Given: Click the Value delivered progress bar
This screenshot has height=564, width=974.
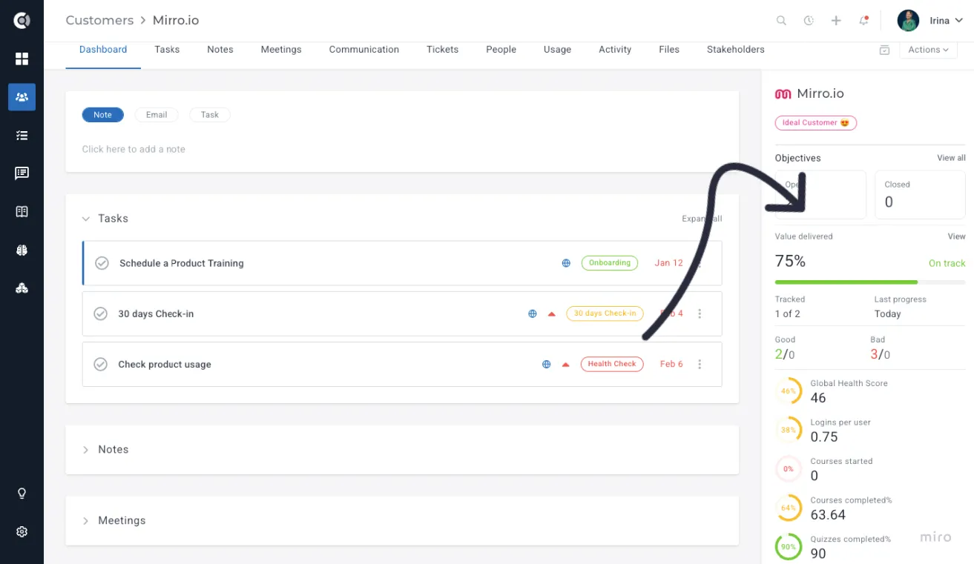Looking at the screenshot, I should point(870,282).
